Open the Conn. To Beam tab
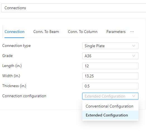The height and width of the screenshot is (131, 146). click(46, 32)
